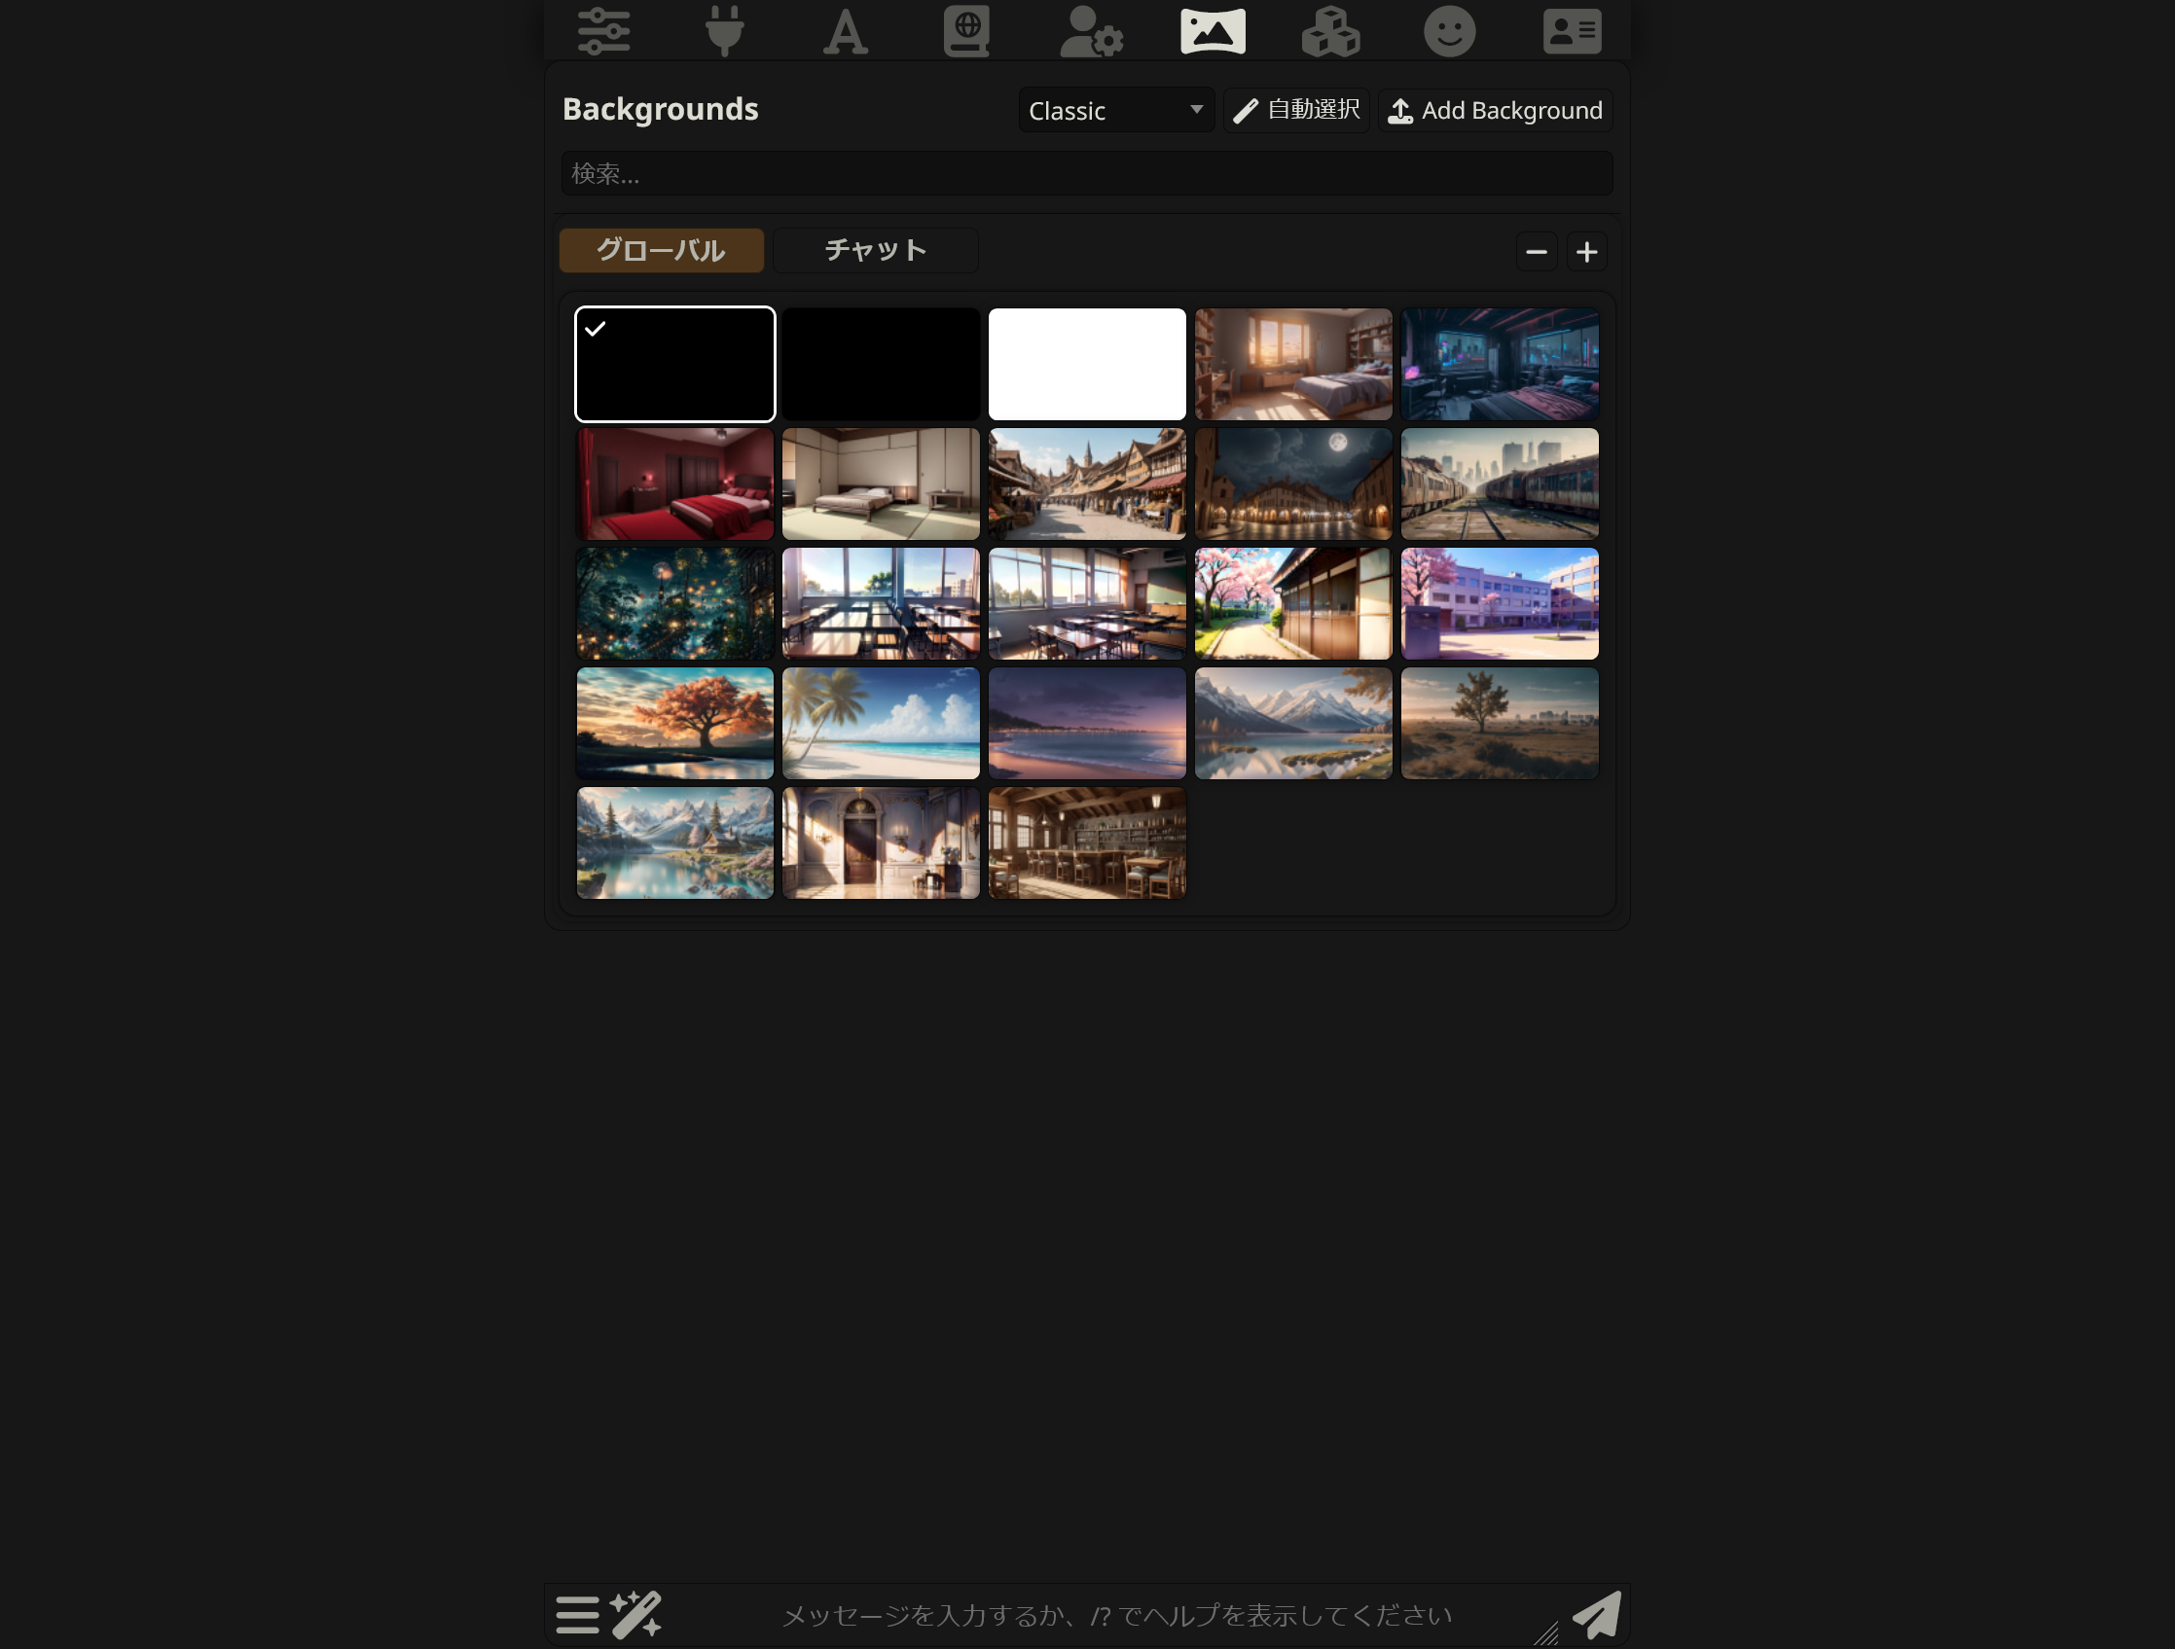
Task: Open AI response configuration sliders icon
Action: point(602,30)
